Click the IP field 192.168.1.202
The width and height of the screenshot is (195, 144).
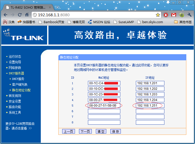[x=150, y=89]
